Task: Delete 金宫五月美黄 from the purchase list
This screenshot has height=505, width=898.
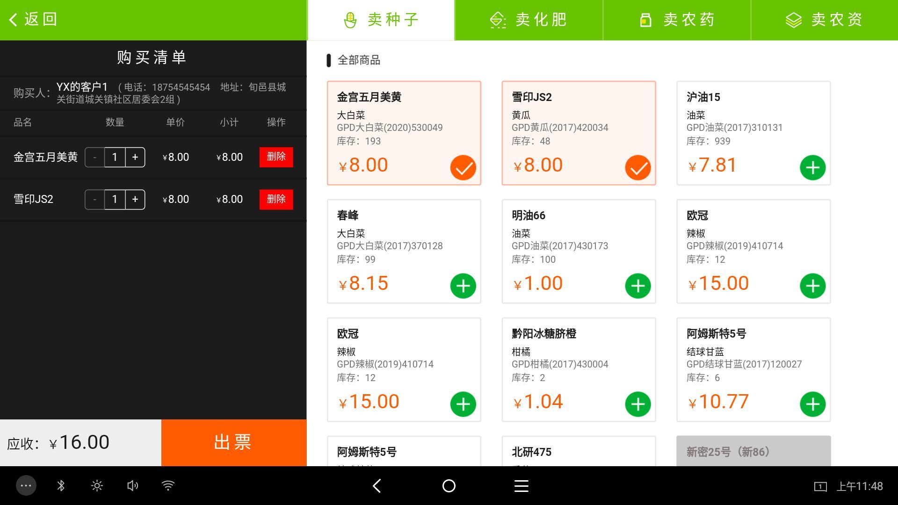Action: click(276, 157)
